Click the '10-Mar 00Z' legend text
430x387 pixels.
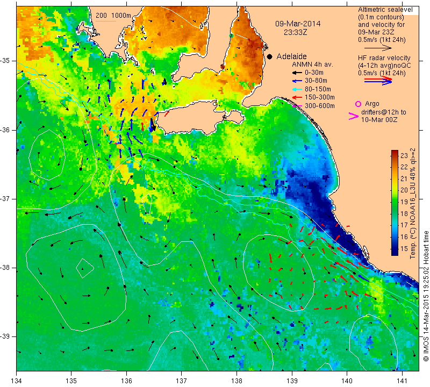(379, 119)
